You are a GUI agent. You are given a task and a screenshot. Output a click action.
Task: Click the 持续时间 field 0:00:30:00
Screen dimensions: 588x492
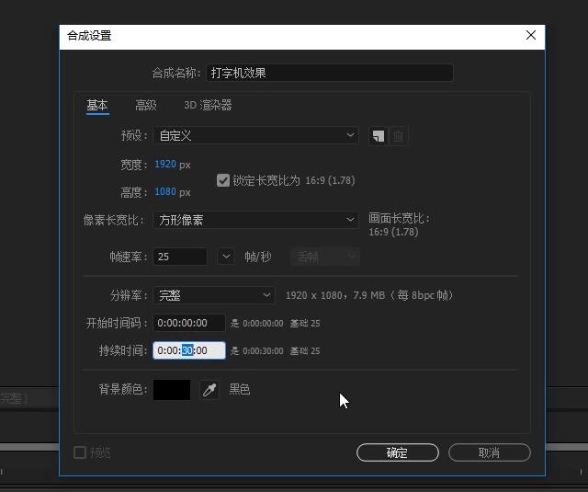(x=189, y=350)
